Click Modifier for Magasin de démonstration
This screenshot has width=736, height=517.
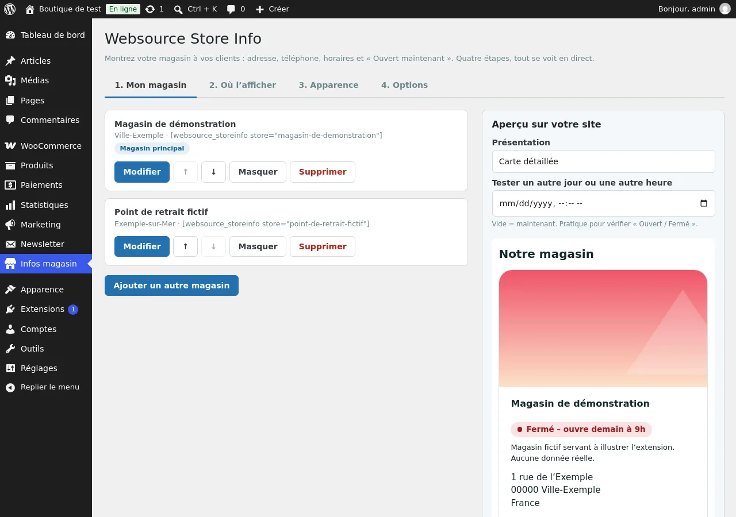click(142, 172)
